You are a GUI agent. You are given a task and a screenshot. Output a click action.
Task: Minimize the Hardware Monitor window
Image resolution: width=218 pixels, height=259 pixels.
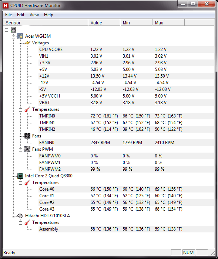(x=183, y=4)
